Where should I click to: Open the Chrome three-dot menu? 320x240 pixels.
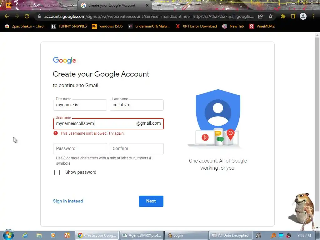pos(313,16)
